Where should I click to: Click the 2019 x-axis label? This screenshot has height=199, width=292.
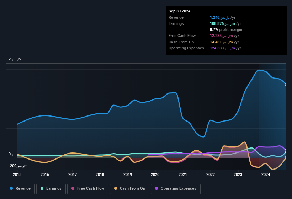(x=128, y=174)
